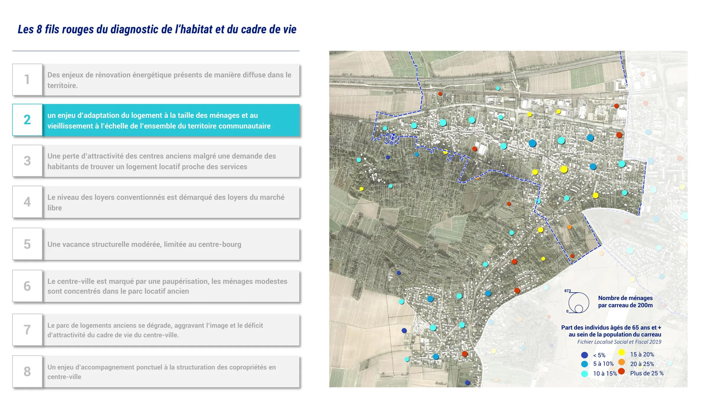
Task: Click number box 5 in the list
Action: 27,244
